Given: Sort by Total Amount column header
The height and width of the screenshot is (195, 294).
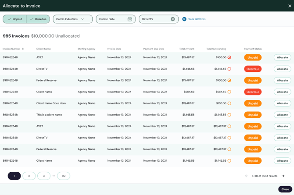Looking at the screenshot, I should tap(187, 49).
